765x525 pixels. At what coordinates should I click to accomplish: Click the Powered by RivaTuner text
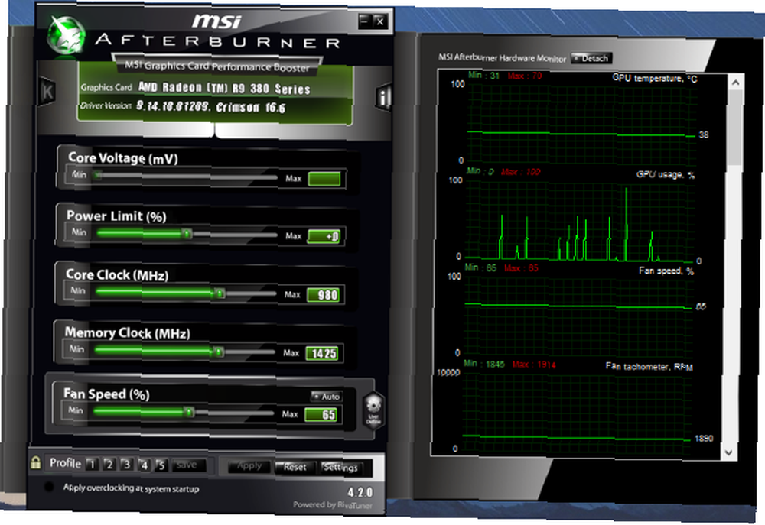click(332, 505)
